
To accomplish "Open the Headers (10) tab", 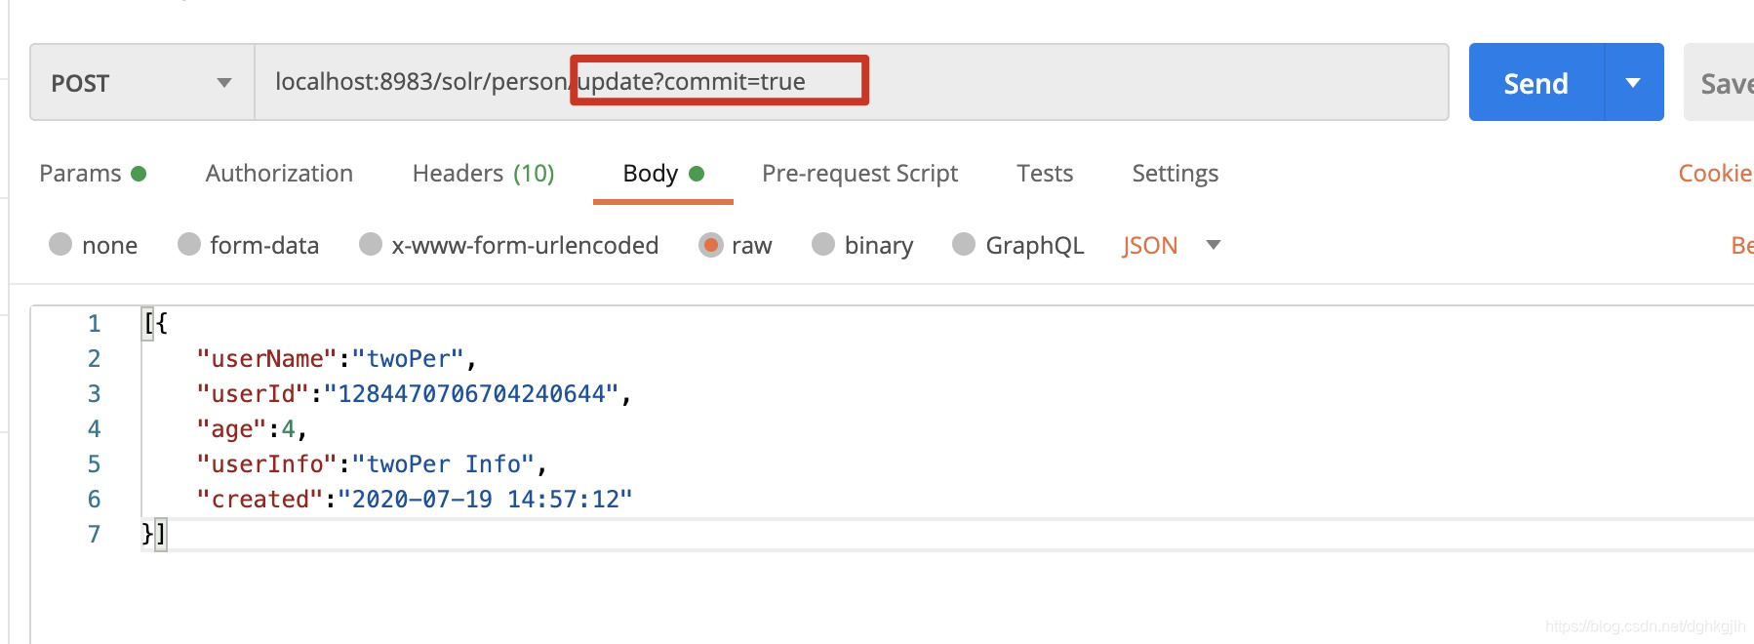I will pyautogui.click(x=483, y=174).
